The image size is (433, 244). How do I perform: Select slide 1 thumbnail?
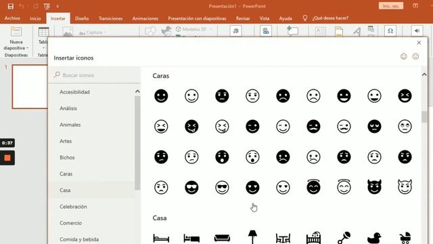30,87
